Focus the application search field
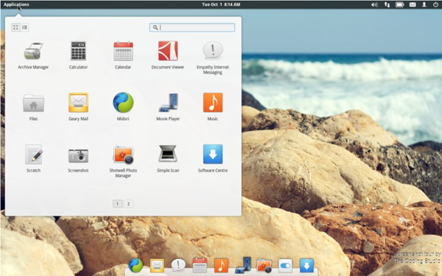Viewport: 442px width, 276px height. 192,27
